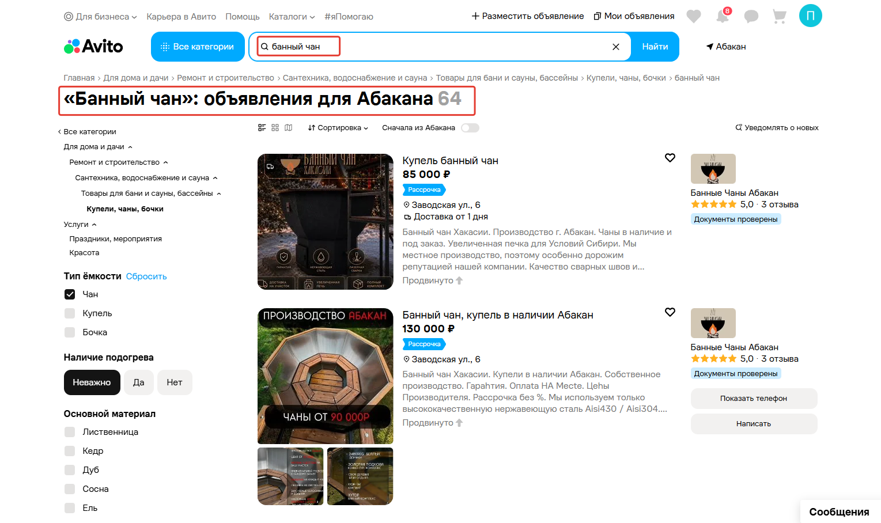Click 'Показать телефон' button
Viewport: 881px width, 523px height.
coord(754,399)
